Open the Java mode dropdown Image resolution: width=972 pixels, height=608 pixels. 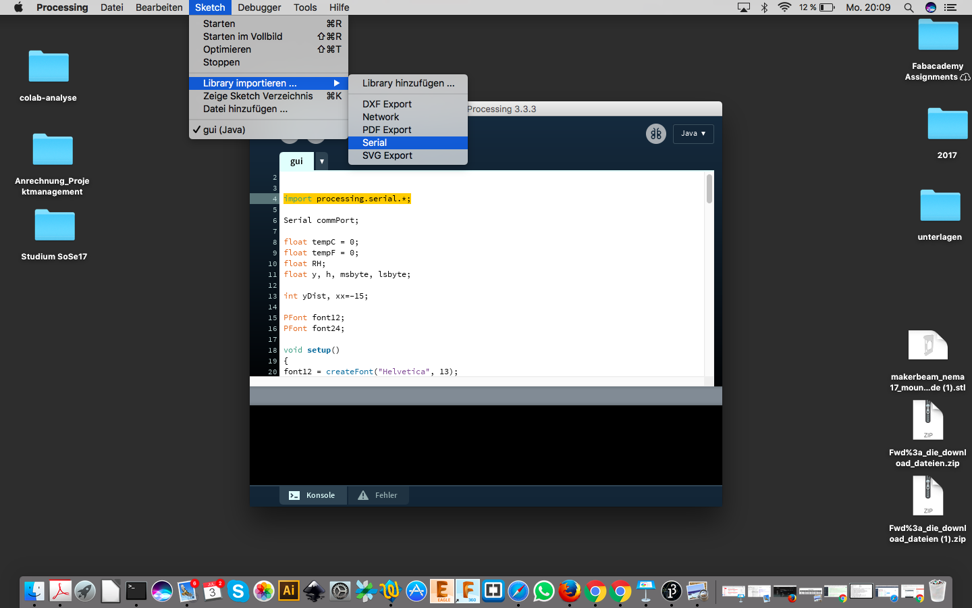[693, 134]
